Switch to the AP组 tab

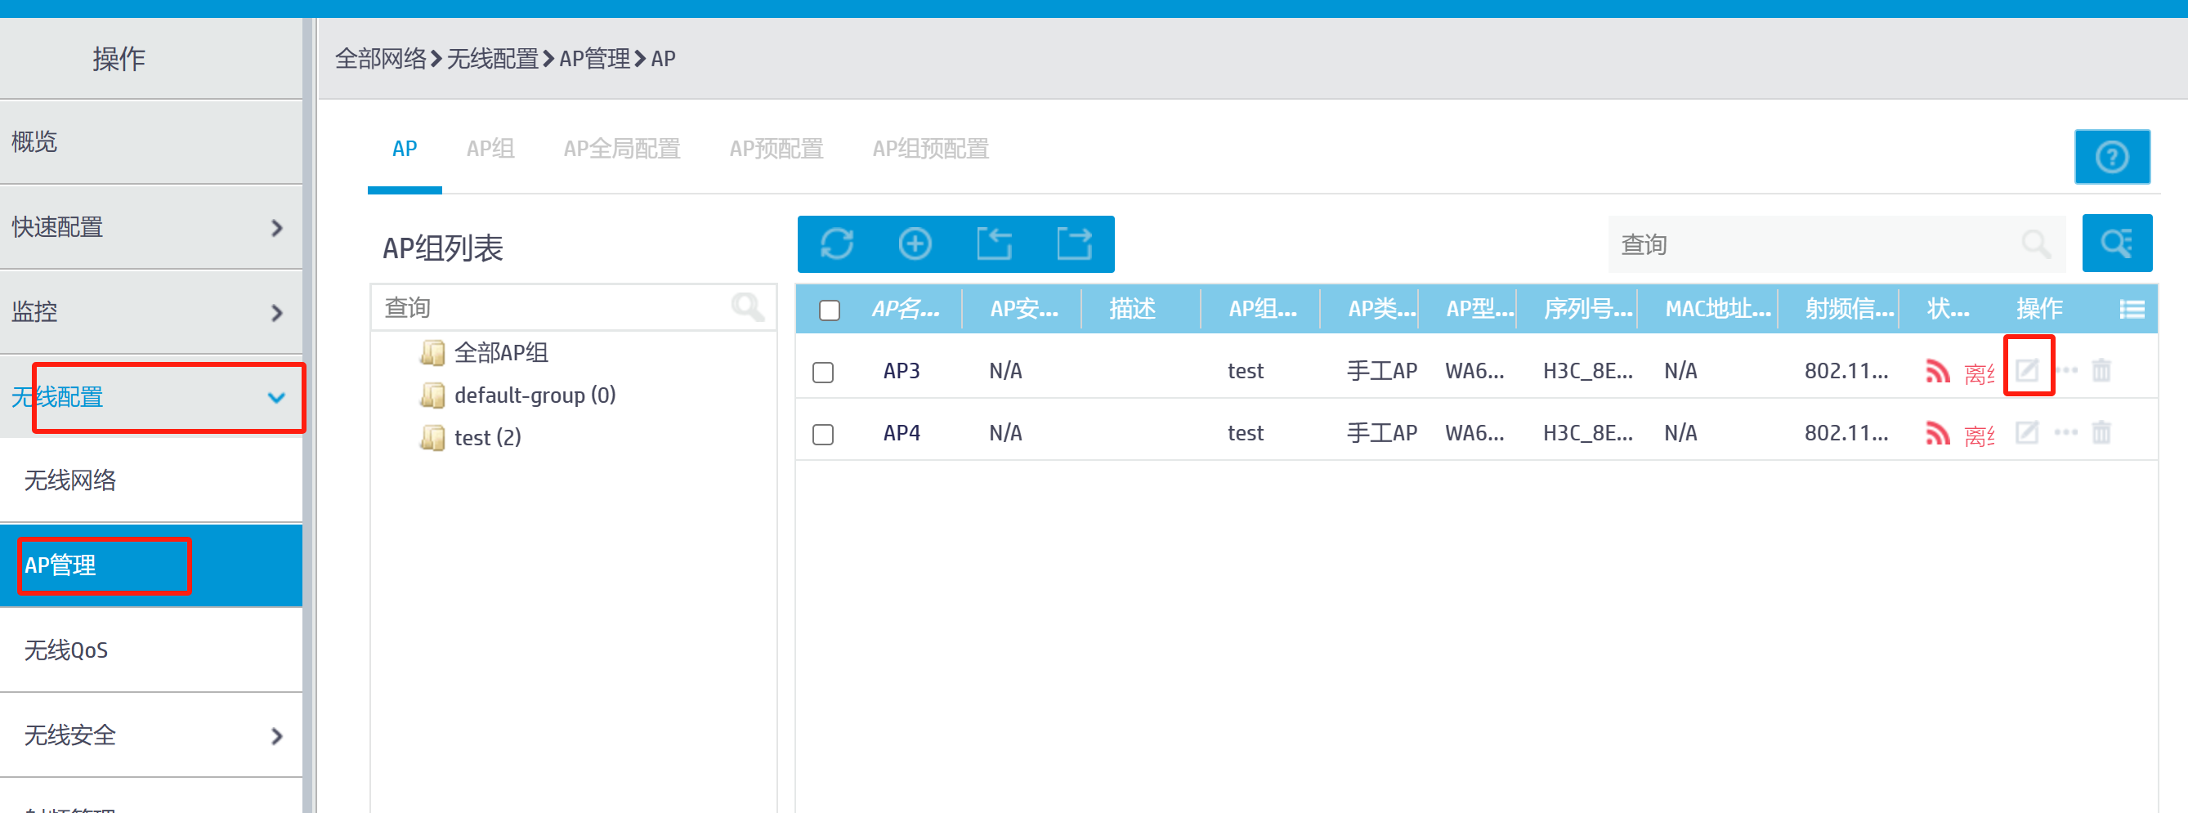490,150
